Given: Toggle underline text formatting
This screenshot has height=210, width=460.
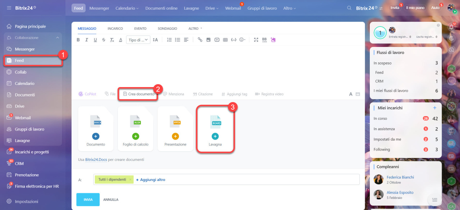Looking at the screenshot, I should click(95, 40).
